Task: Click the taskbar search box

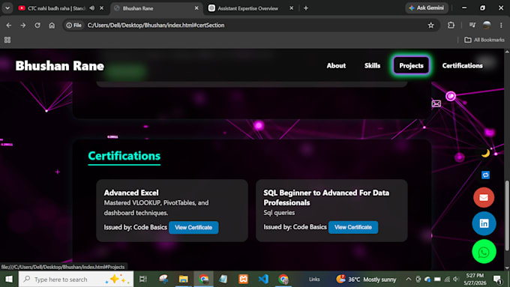Action: (76, 280)
